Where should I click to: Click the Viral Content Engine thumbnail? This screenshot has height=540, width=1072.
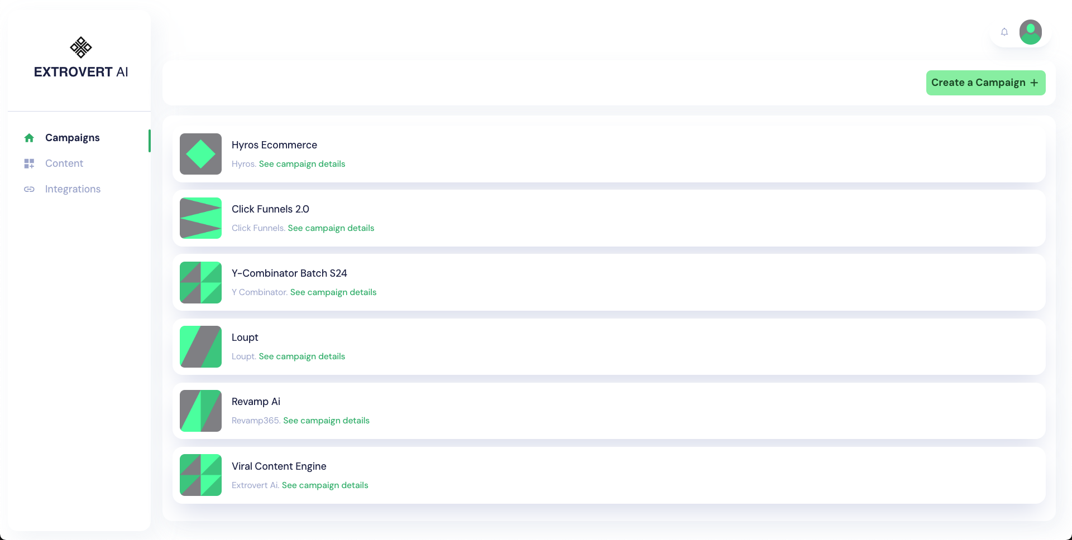(x=200, y=475)
